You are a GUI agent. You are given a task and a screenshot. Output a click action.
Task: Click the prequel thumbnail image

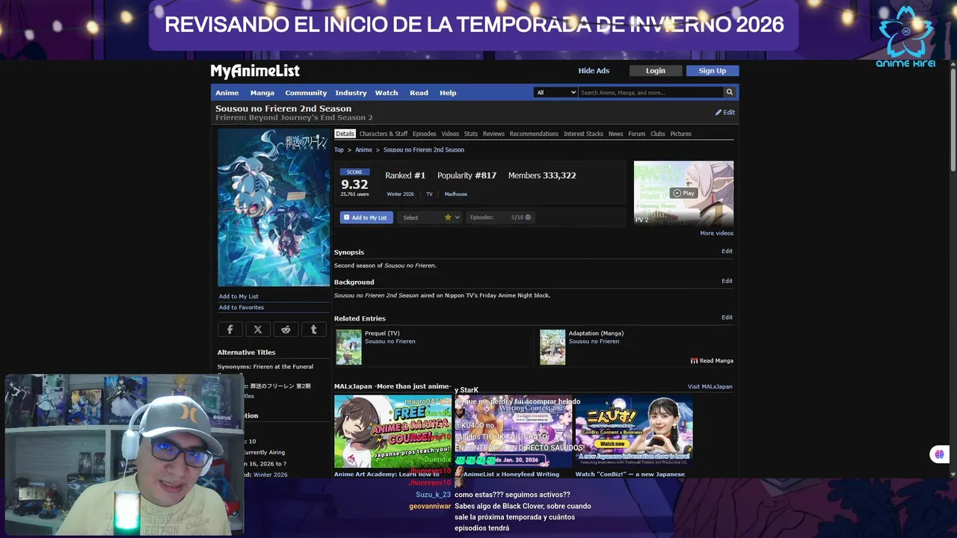(348, 347)
